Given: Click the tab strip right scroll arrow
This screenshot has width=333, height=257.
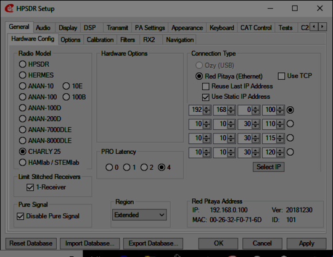Looking at the screenshot, I should [323, 27].
